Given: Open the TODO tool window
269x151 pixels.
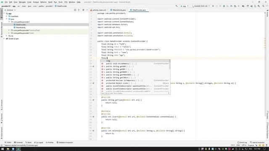Looking at the screenshot, I should [8, 142].
